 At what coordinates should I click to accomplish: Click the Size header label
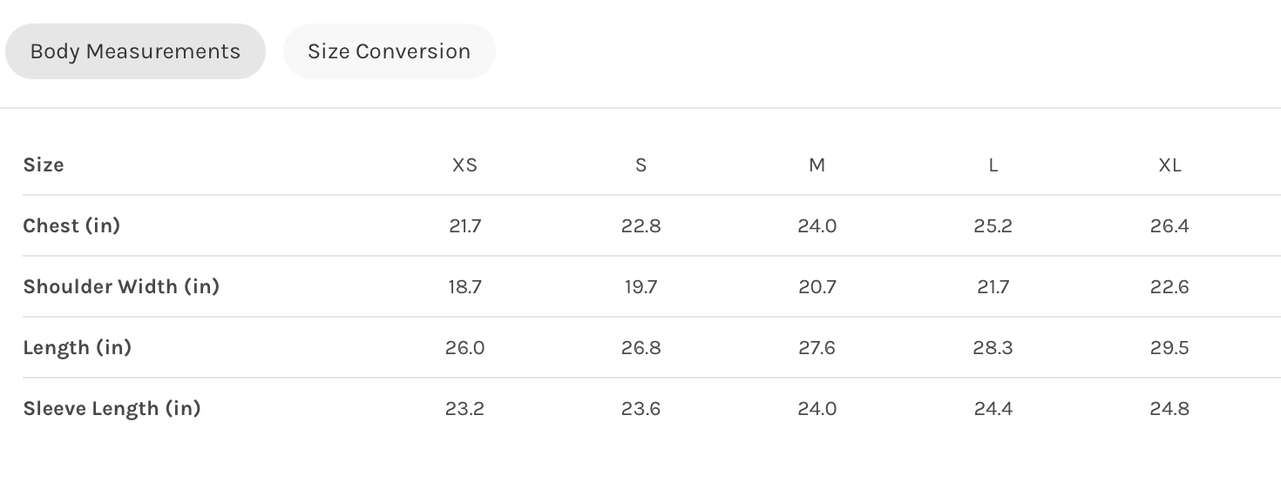pos(44,165)
